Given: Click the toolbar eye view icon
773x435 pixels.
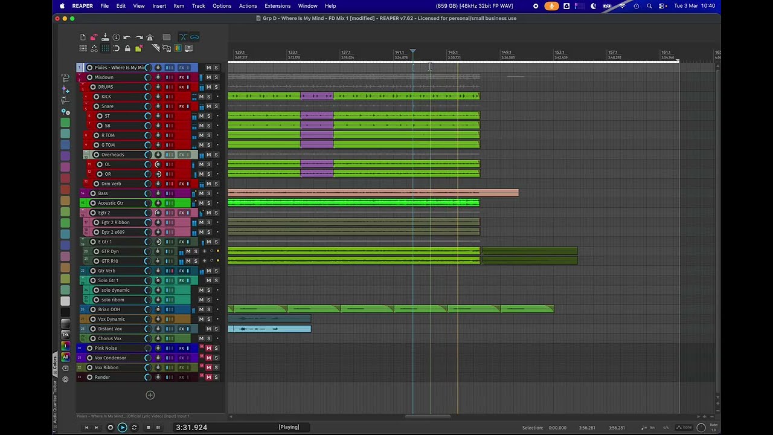Looking at the screenshot, I should [x=188, y=48].
